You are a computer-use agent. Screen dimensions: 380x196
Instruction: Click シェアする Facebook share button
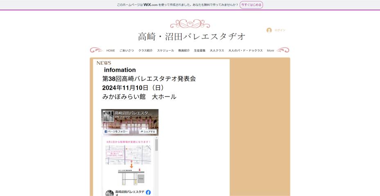pyautogui.click(x=148, y=131)
